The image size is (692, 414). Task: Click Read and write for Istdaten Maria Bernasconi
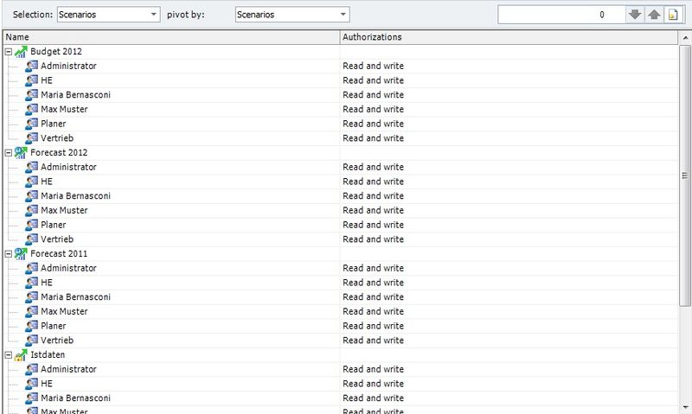pos(374,398)
